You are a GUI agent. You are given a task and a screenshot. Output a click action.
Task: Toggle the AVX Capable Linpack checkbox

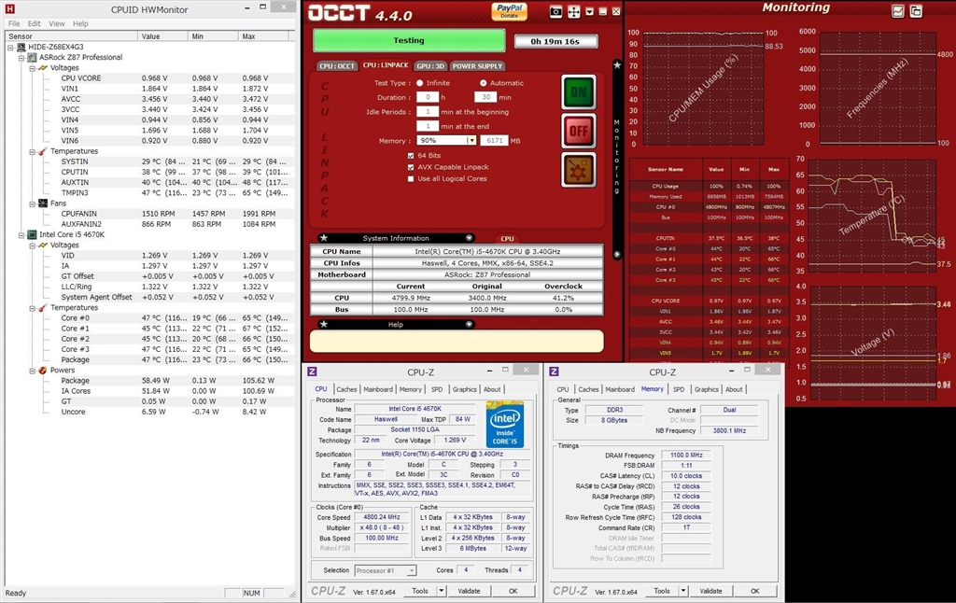(x=411, y=167)
